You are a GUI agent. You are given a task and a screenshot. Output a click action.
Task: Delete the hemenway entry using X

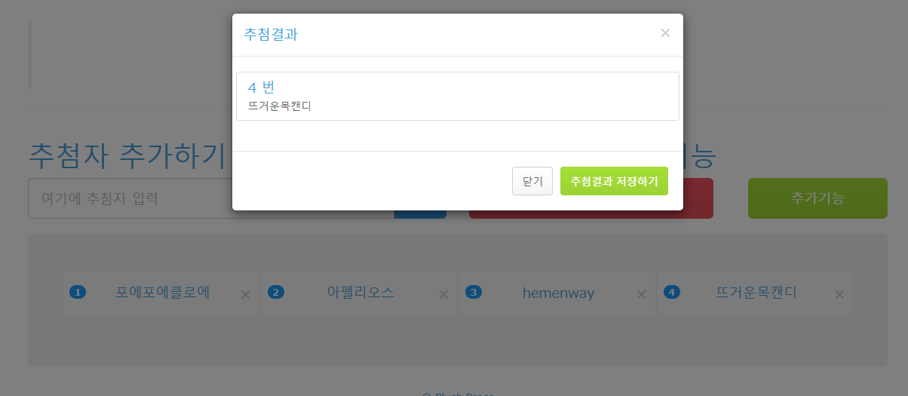641,295
